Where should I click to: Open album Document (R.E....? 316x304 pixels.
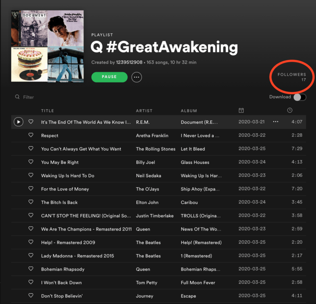[x=199, y=122]
